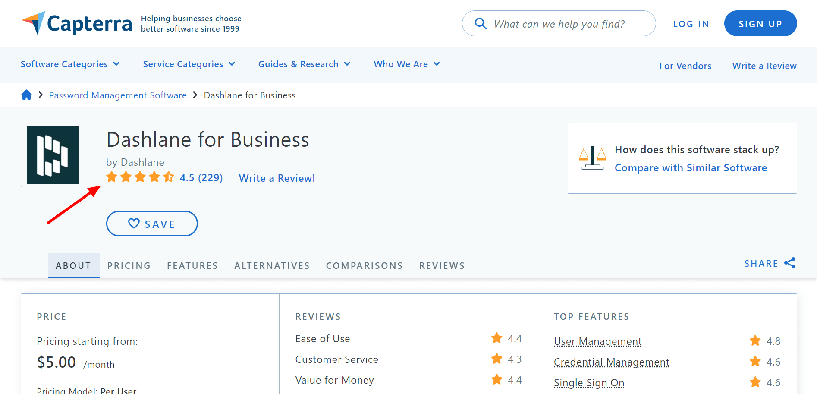
Task: Expand Service Categories dropdown
Action: [x=189, y=64]
